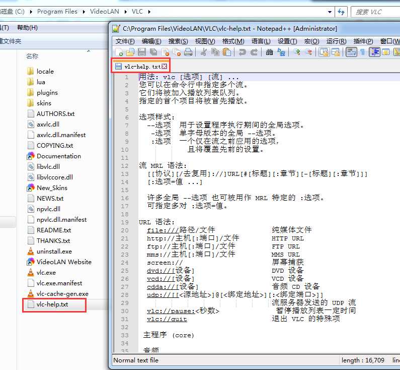Select the skins folder
Screen dimensions: 400x370
tap(39, 103)
